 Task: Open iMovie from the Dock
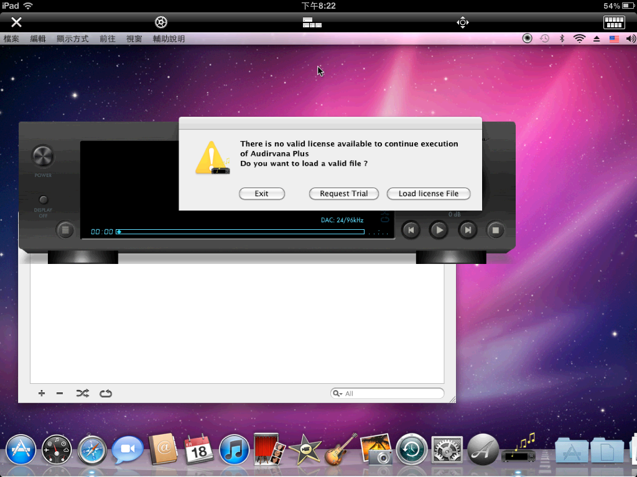click(x=305, y=450)
